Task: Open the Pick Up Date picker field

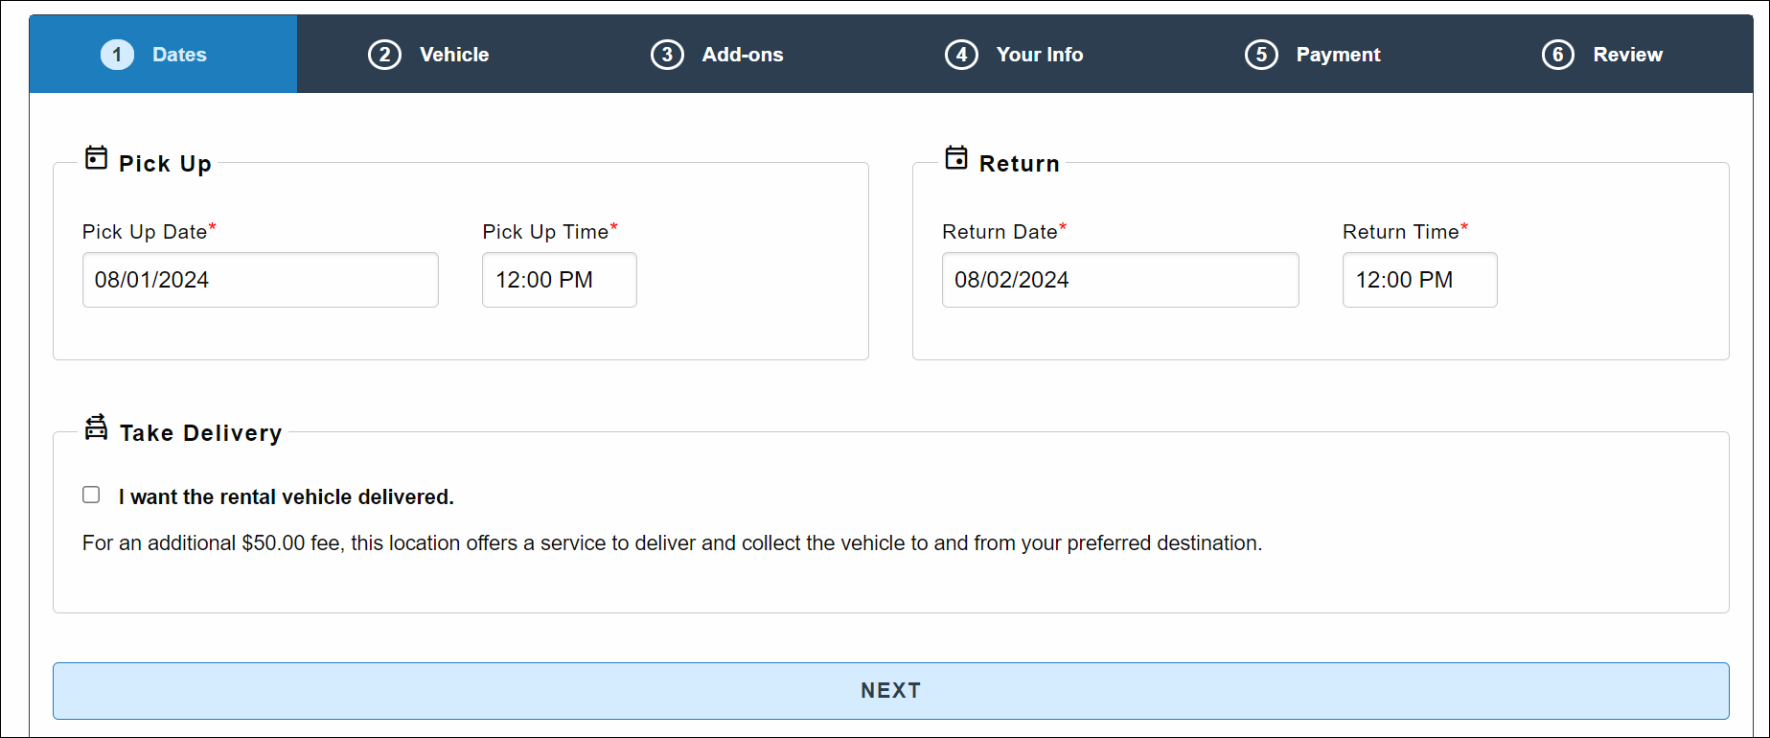Action: click(260, 280)
